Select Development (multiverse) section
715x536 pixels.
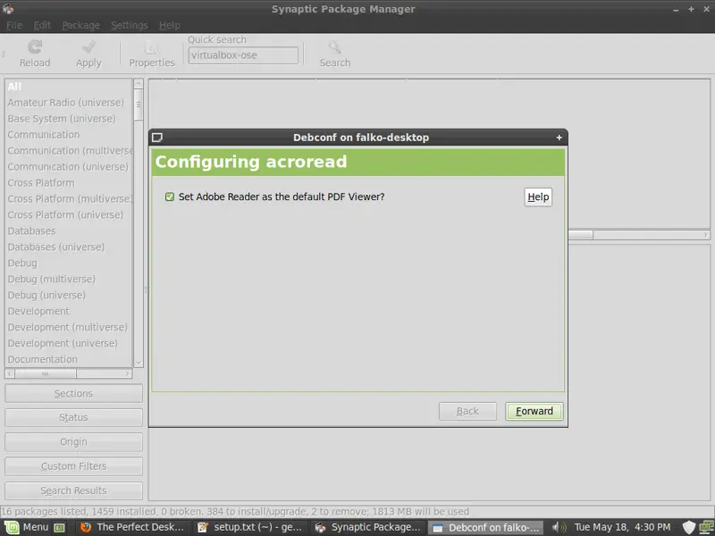[68, 327]
